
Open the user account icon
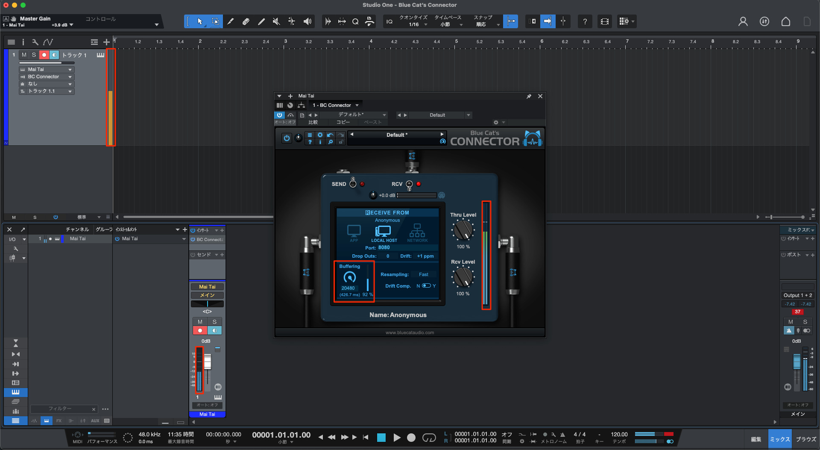[743, 21]
